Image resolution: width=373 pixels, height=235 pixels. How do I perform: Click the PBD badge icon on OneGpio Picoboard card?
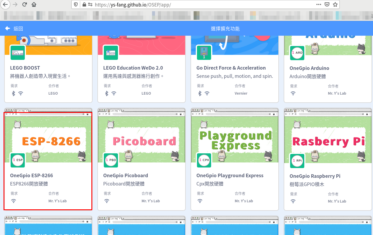point(111,160)
